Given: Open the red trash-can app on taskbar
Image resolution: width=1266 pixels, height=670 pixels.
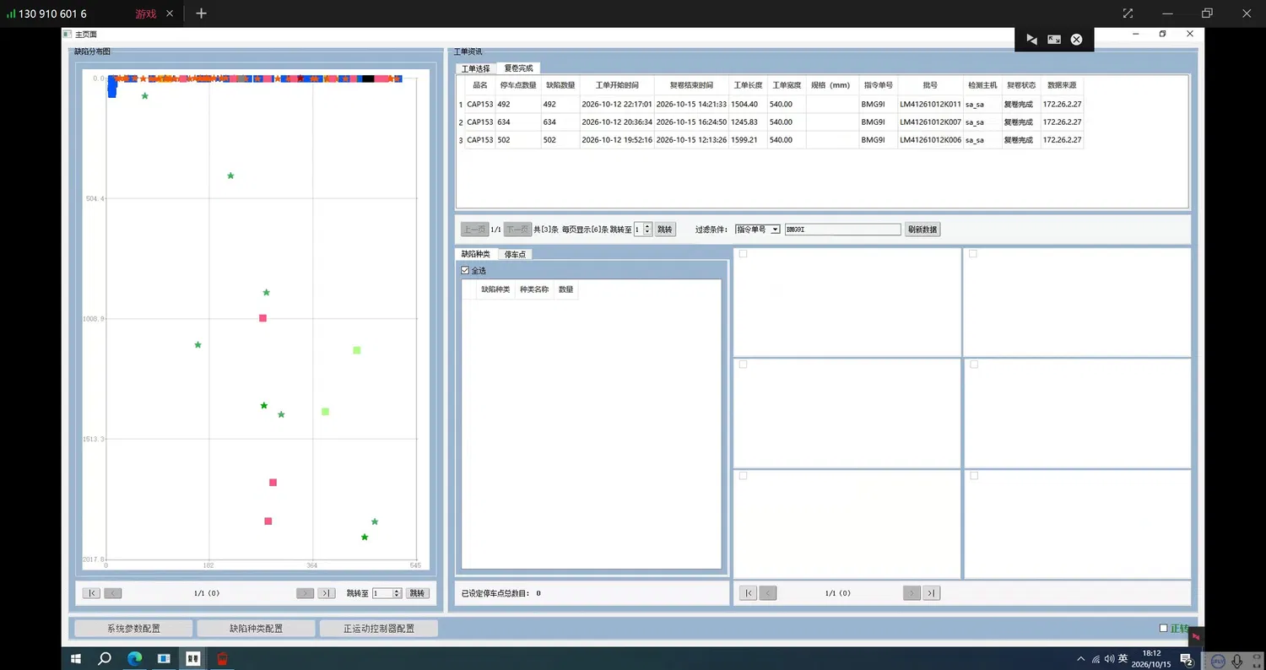Looking at the screenshot, I should [x=223, y=658].
